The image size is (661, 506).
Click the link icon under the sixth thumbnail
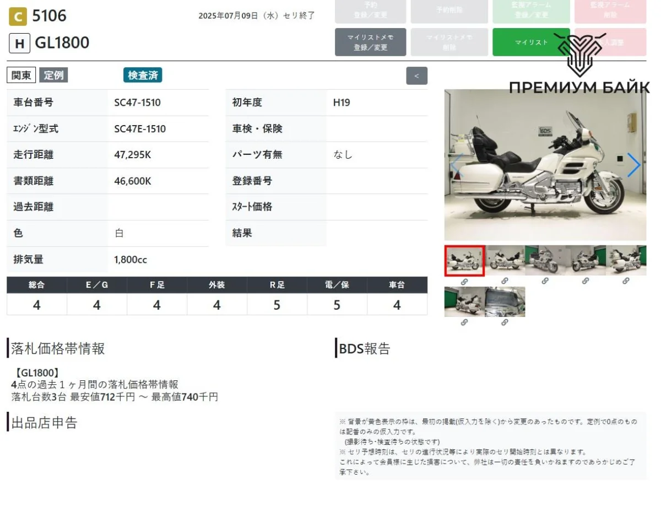coord(464,322)
